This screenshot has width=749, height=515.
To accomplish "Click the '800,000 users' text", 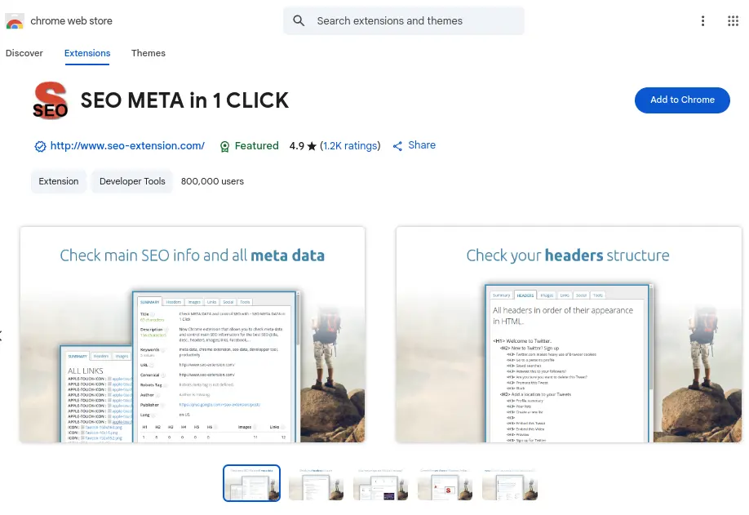I will [x=212, y=181].
